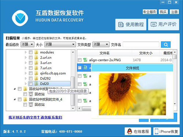Expand the modules tree node
This screenshot has width=183, height=137.
26,52
